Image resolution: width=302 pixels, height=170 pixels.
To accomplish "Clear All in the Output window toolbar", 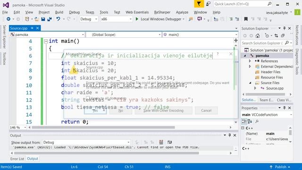I will [x=161, y=142].
